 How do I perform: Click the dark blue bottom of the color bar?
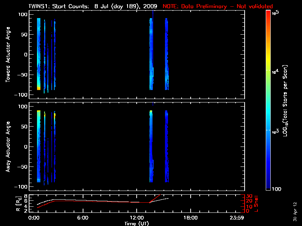coord(268,188)
